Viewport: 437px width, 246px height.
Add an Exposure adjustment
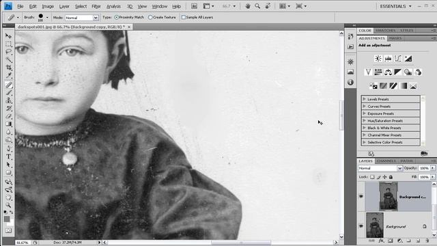tap(408, 59)
